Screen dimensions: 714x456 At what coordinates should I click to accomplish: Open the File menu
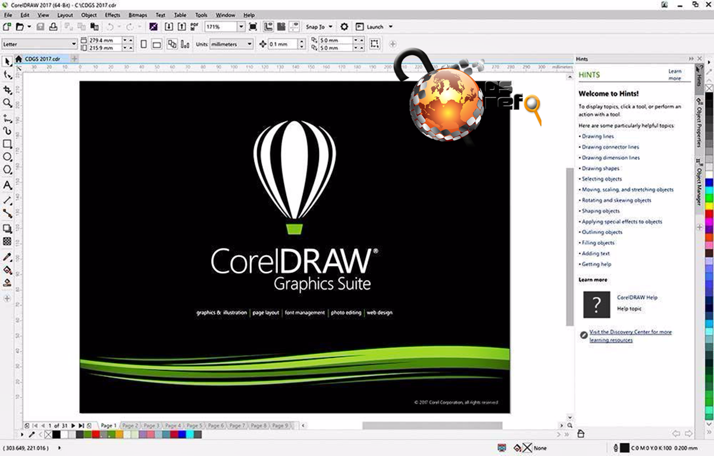7,15
